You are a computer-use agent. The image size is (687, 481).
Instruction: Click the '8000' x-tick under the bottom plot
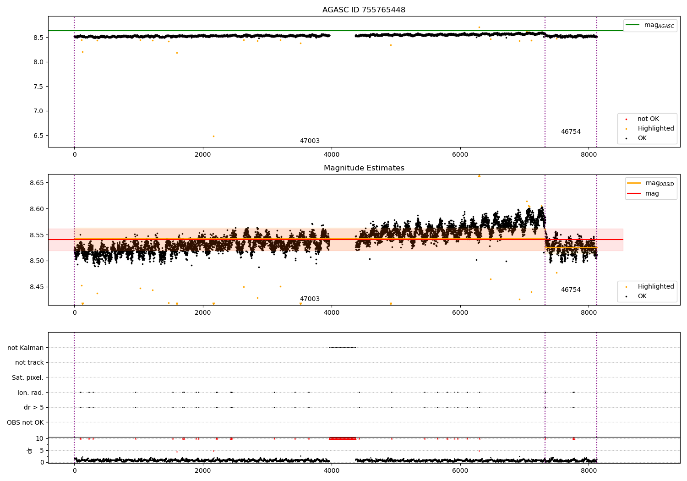[589, 471]
